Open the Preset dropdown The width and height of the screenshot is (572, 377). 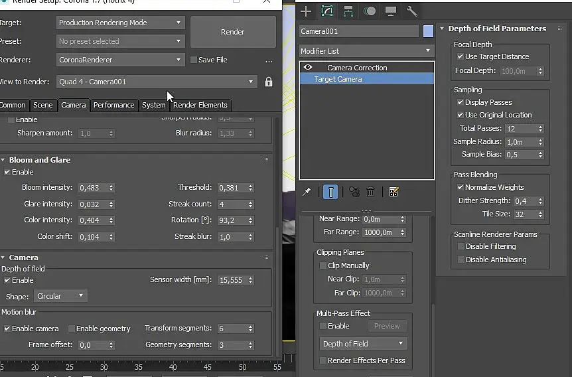[x=120, y=41]
